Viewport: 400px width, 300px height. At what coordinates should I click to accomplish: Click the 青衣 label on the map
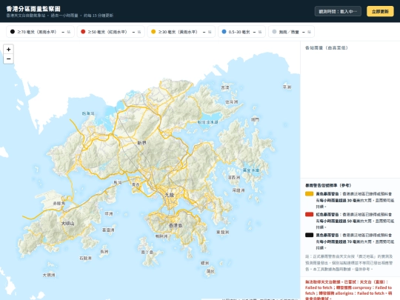[x=136, y=184]
